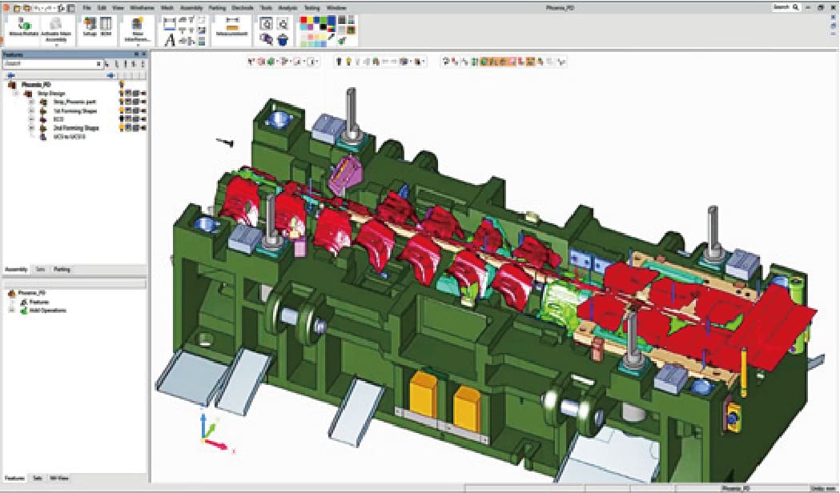
Task: Toggle the dark bulb visibility for ECO row
Action: click(122, 119)
